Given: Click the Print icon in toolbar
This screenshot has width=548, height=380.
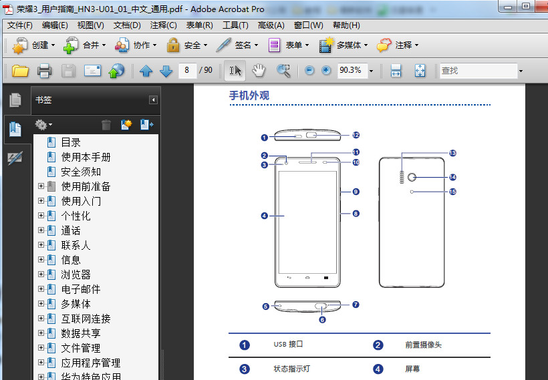Looking at the screenshot, I should 44,71.
